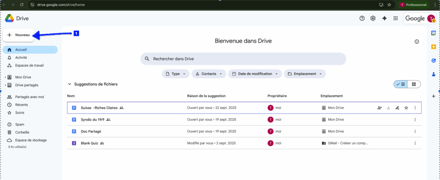Click share icon on Suisse -Riches Claires row
This screenshot has width=440, height=180.
(x=379, y=108)
